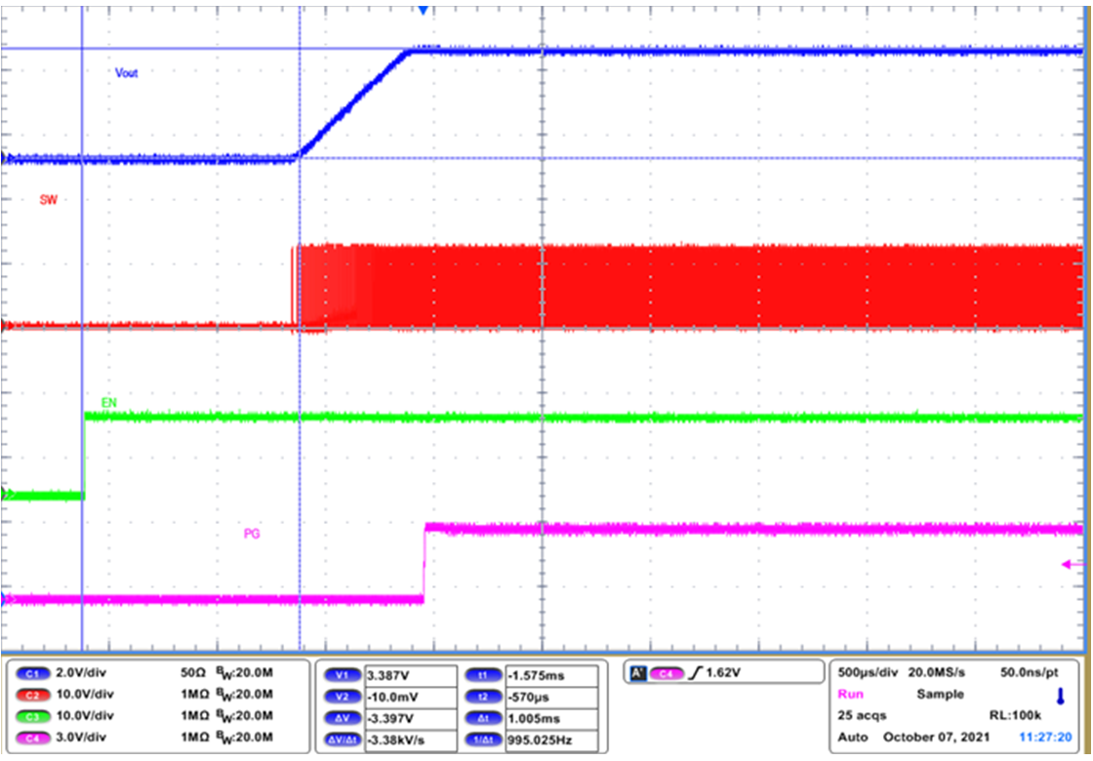Viewport: 1093px width, 761px height.
Task: Click the RL:100k record length setting
Action: [x=1017, y=715]
